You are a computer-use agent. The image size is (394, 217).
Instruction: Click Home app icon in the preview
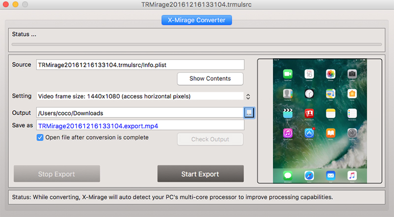pyautogui.click(x=352, y=93)
